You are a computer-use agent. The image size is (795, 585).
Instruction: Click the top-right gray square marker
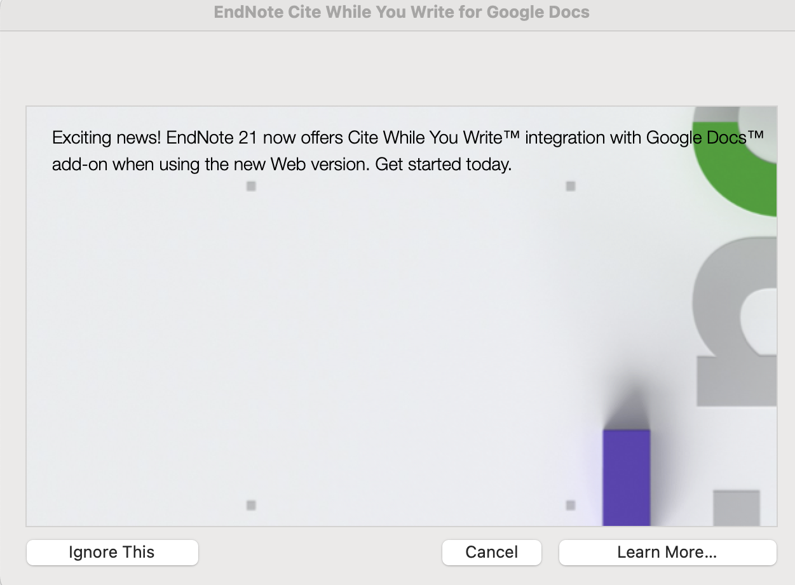[571, 186]
